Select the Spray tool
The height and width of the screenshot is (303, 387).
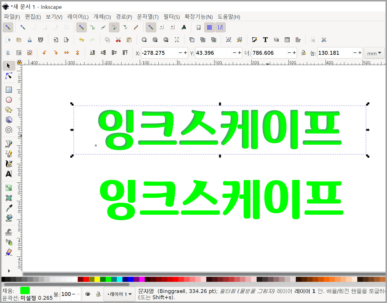point(9,242)
